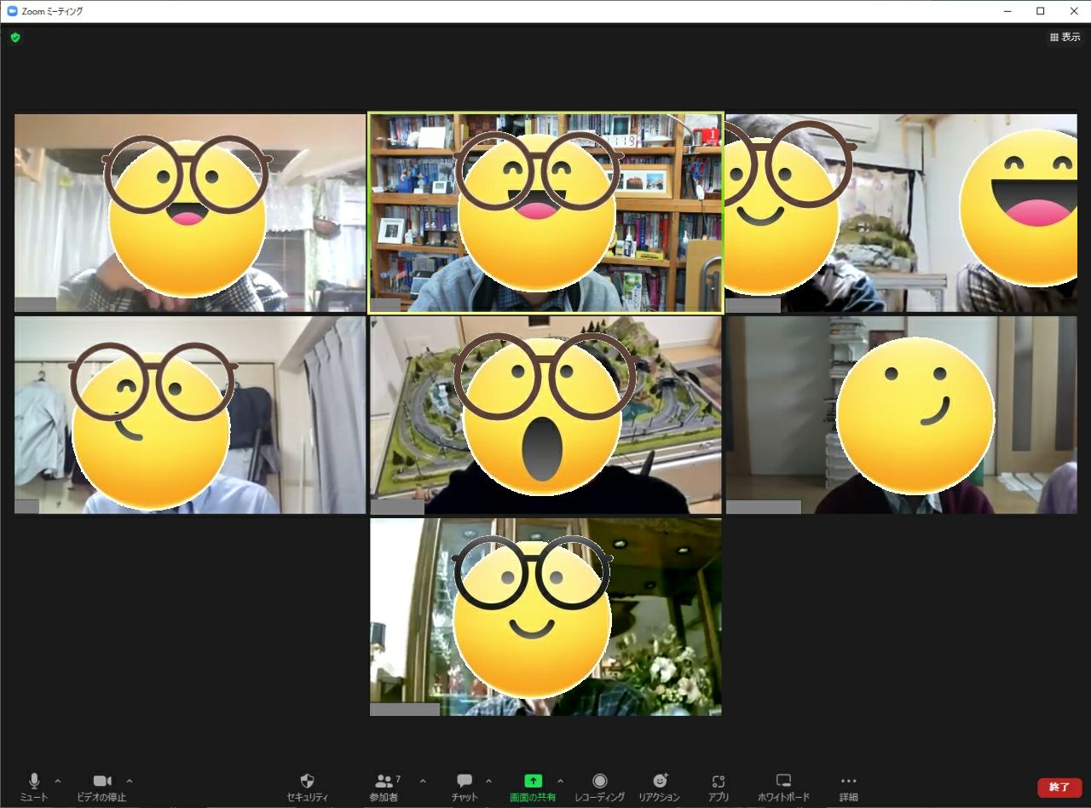Open the 表示 view layout menu
1091x808 pixels.
(x=1065, y=38)
